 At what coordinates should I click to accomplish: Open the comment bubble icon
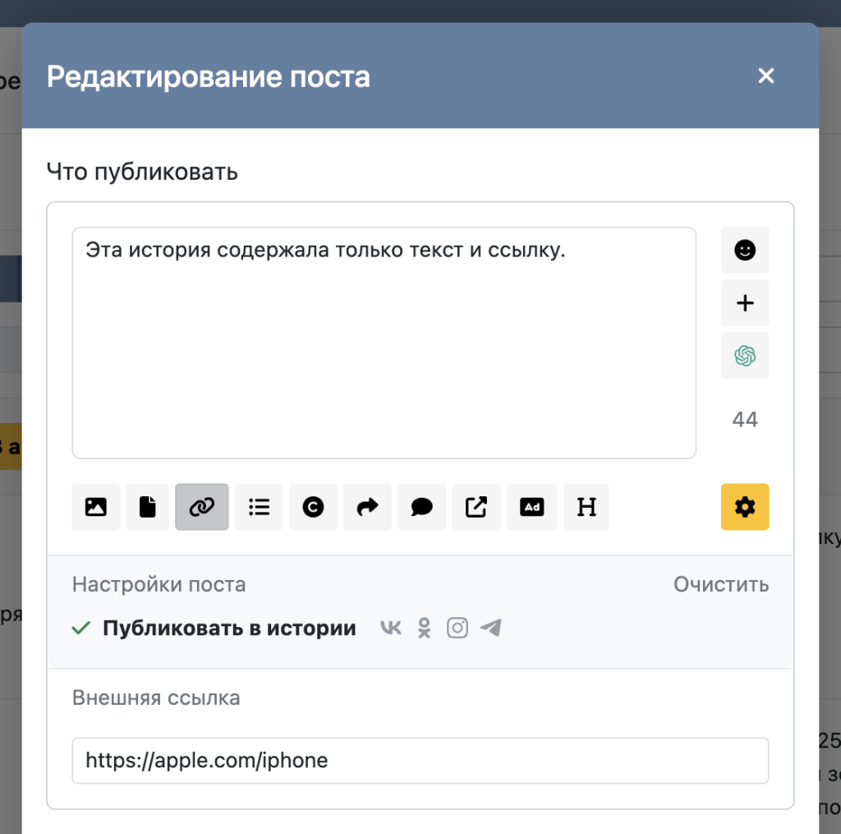tap(422, 507)
